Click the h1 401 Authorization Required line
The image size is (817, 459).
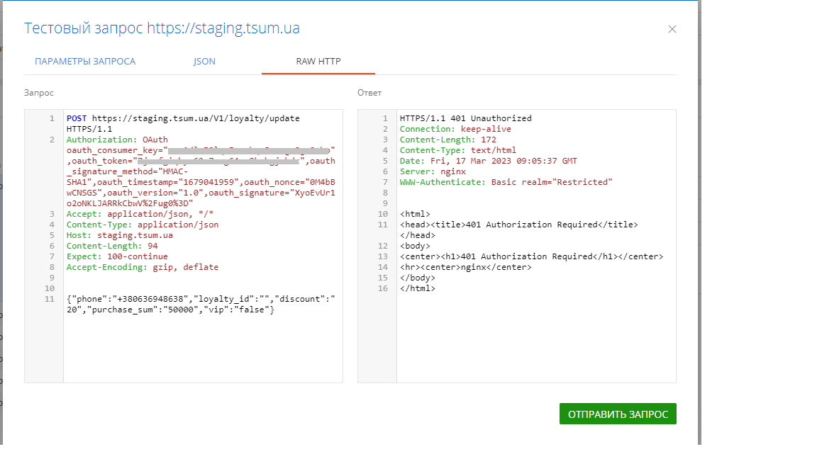[x=531, y=256]
